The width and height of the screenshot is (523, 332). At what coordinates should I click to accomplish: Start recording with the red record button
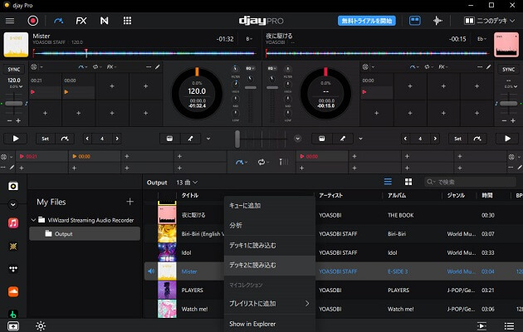(32, 21)
